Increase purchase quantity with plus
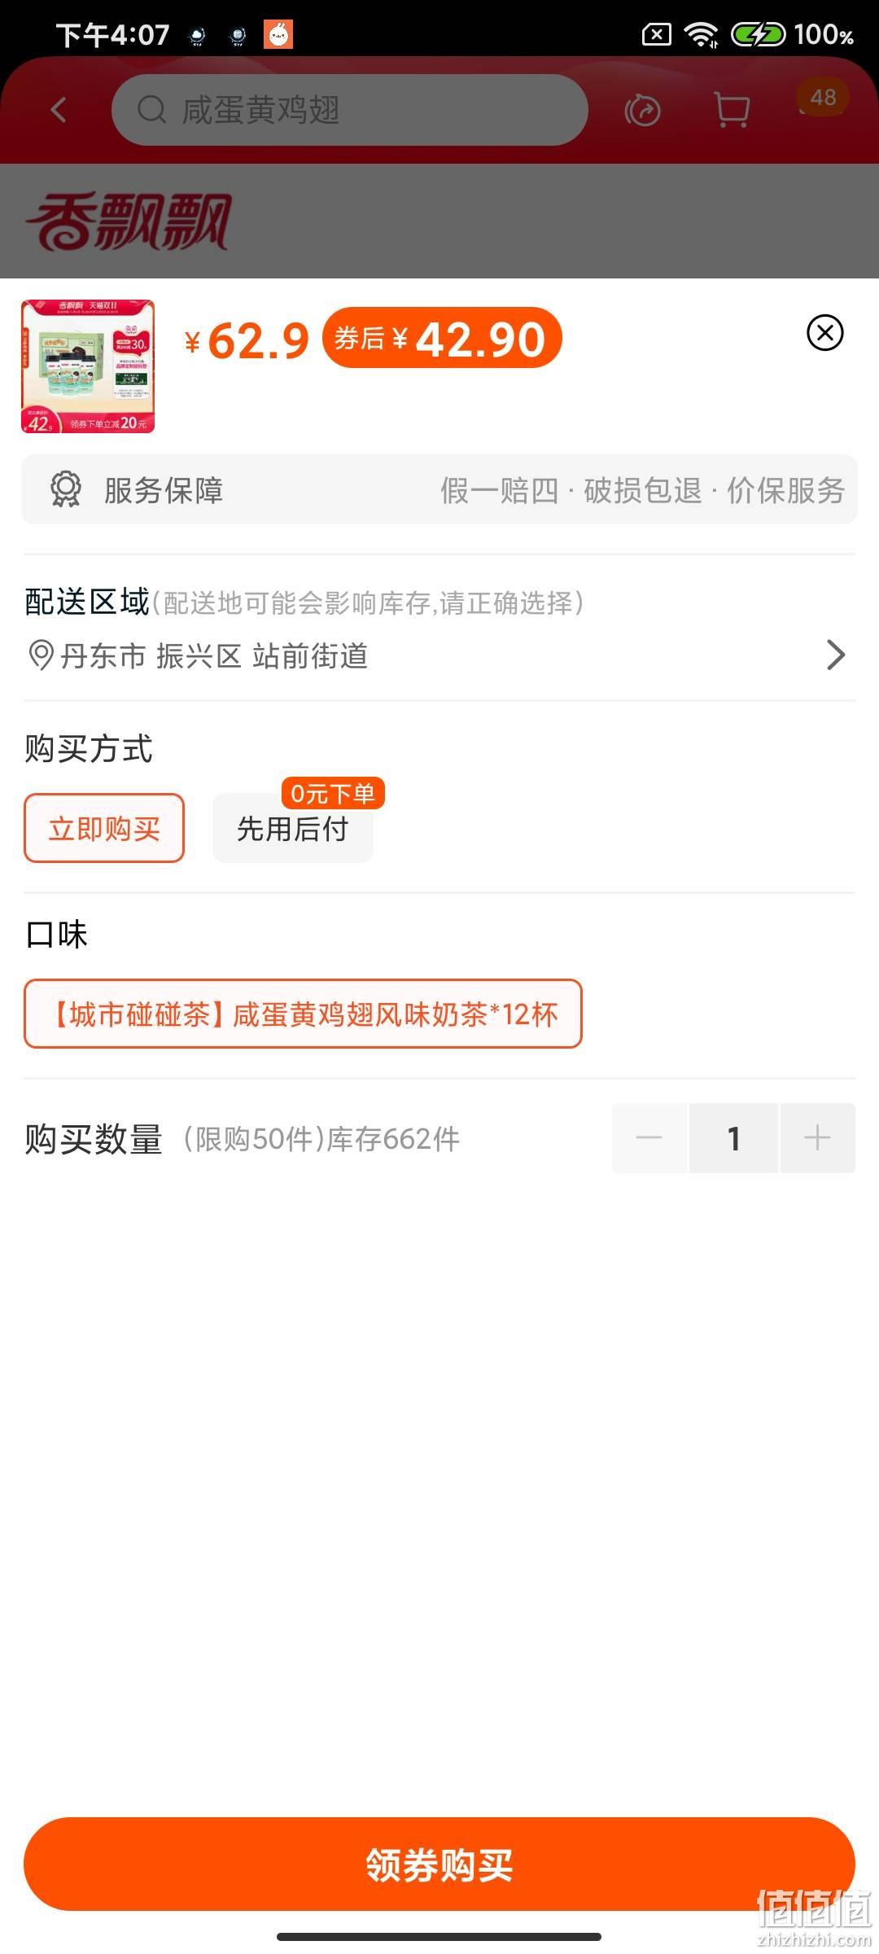This screenshot has height=1954, width=879. (817, 1137)
